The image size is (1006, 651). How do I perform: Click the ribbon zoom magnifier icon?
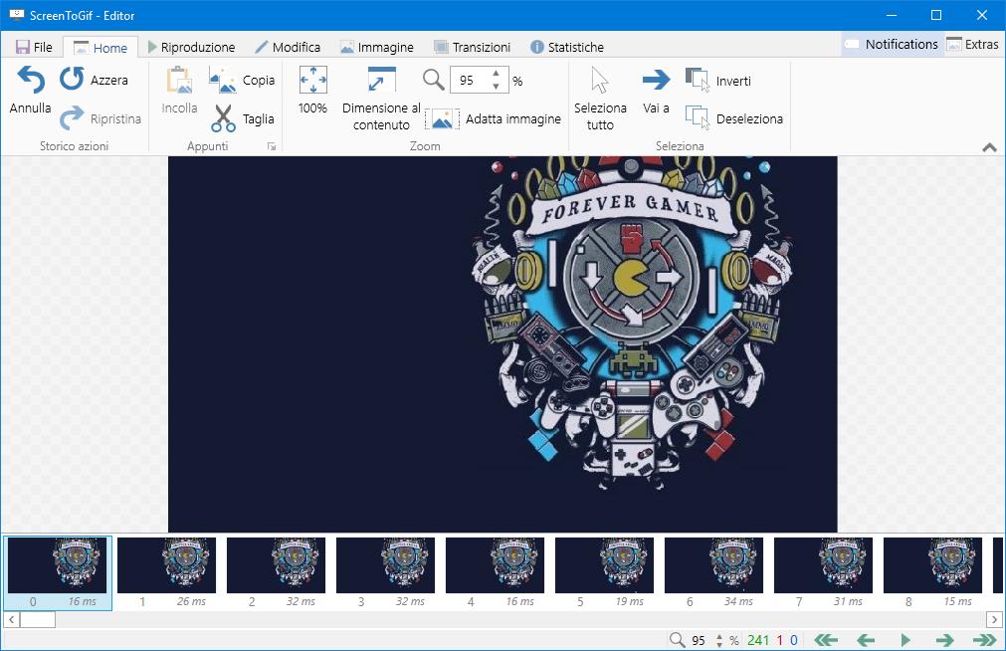tap(434, 81)
